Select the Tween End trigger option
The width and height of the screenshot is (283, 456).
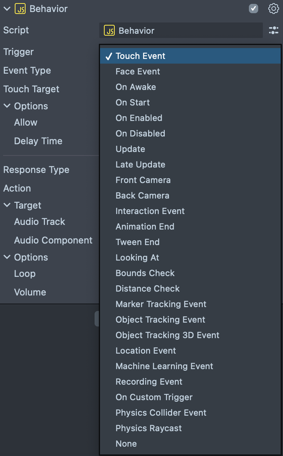[x=137, y=242]
